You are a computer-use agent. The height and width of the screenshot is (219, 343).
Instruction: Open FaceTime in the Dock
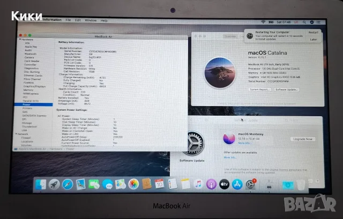click(94, 184)
